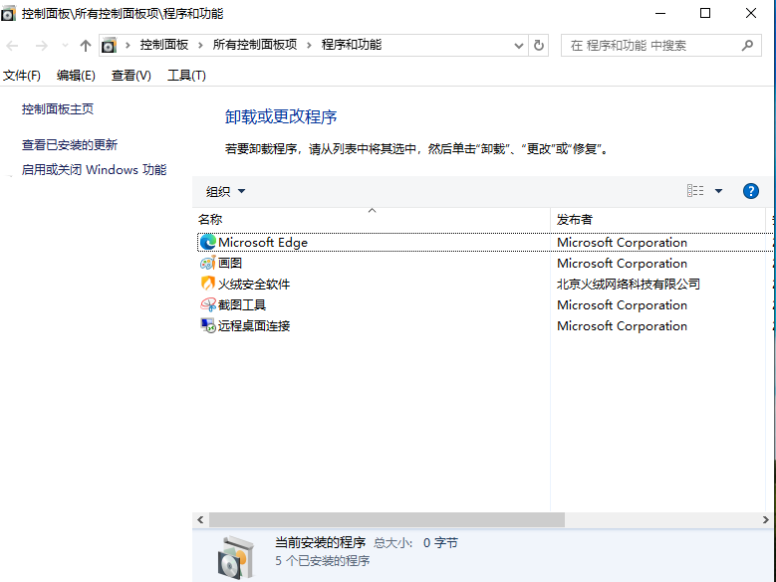This screenshot has width=776, height=582.
Task: Click the window title bar control panel icon
Action: (x=8, y=13)
